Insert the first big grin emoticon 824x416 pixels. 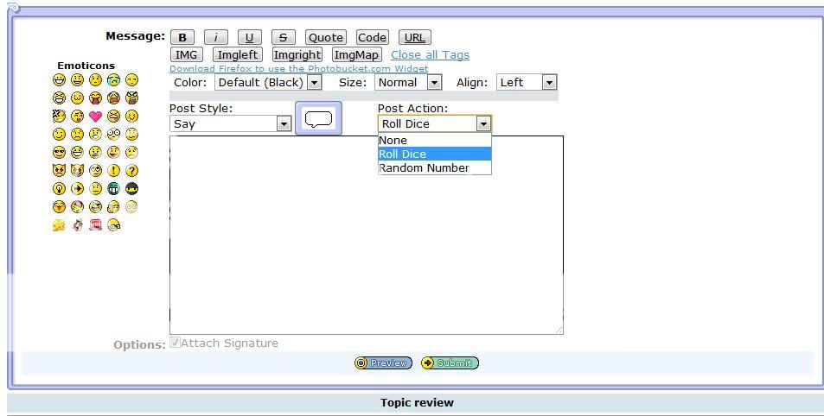59,79
